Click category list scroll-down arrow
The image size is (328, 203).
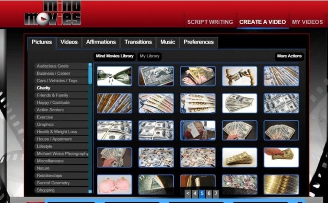click(x=90, y=192)
